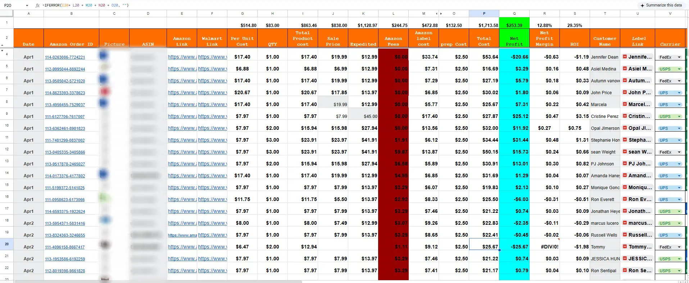
Task: Select row 20 header
Action: 7,244
